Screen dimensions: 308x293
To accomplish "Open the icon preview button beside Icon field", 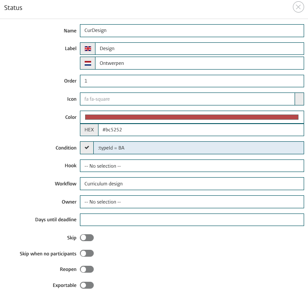I will 299,99.
